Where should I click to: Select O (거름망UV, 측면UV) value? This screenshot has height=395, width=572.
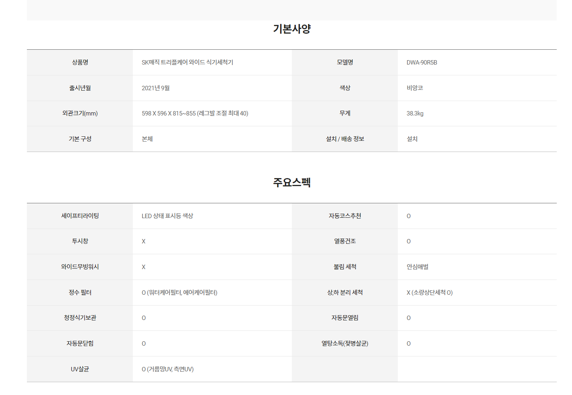click(168, 369)
